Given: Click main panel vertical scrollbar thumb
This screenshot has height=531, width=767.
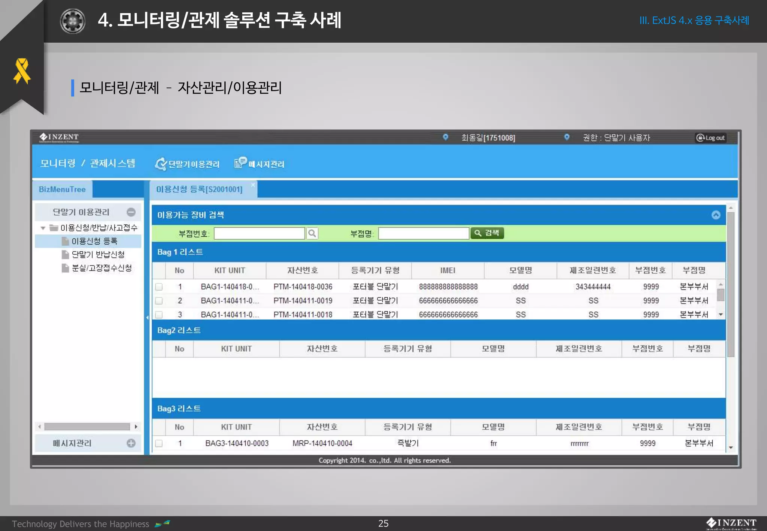Looking at the screenshot, I should 731,285.
